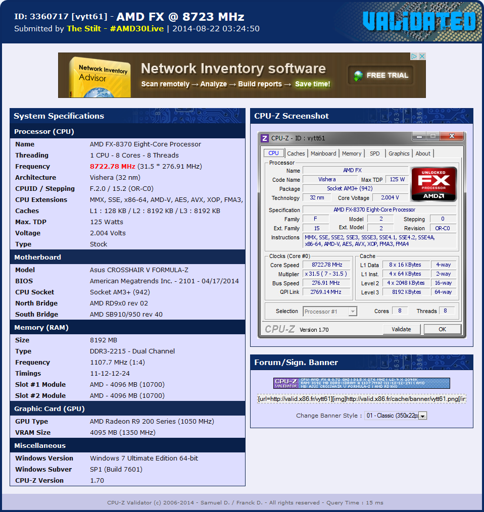
Task: Click the 2.004 Volts voltage value
Action: pyautogui.click(x=108, y=233)
